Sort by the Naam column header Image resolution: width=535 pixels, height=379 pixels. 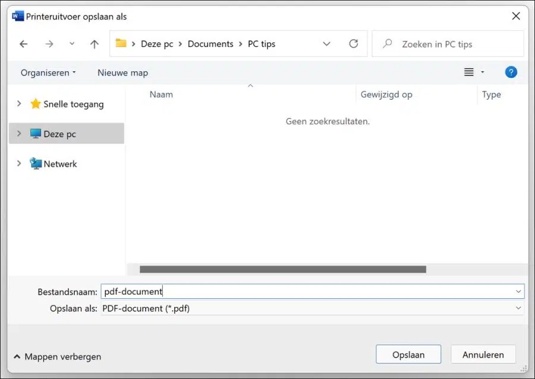(161, 94)
